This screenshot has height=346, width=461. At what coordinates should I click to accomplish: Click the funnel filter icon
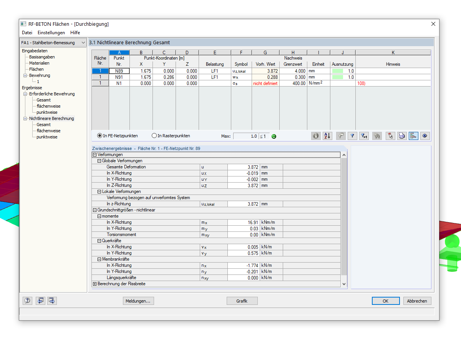[352, 136]
